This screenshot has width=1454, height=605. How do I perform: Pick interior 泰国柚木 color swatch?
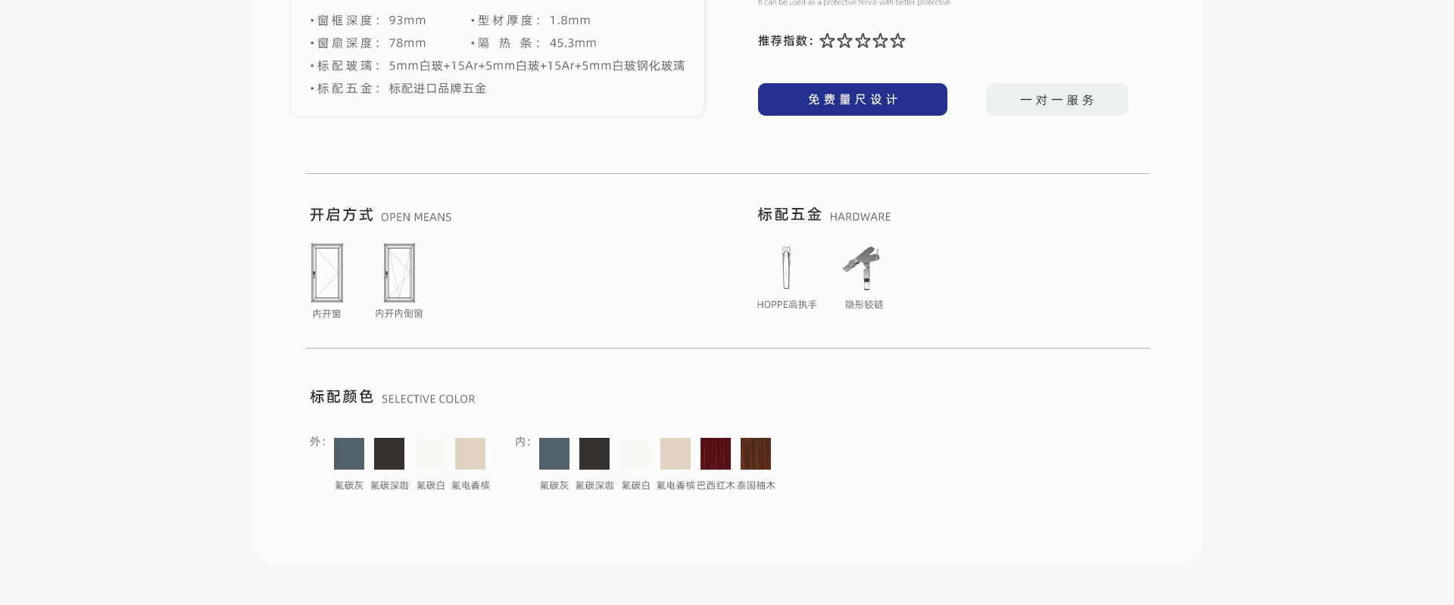click(x=756, y=454)
